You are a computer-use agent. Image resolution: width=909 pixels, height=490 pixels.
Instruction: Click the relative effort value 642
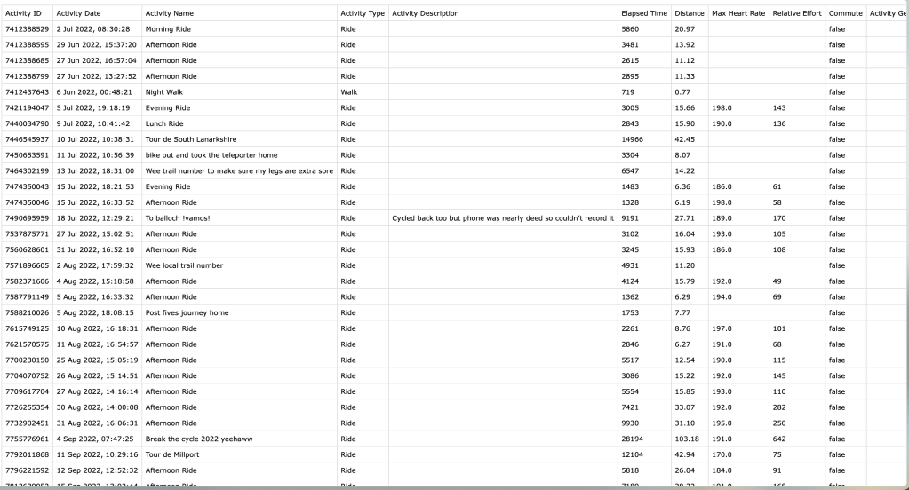pyautogui.click(x=782, y=439)
